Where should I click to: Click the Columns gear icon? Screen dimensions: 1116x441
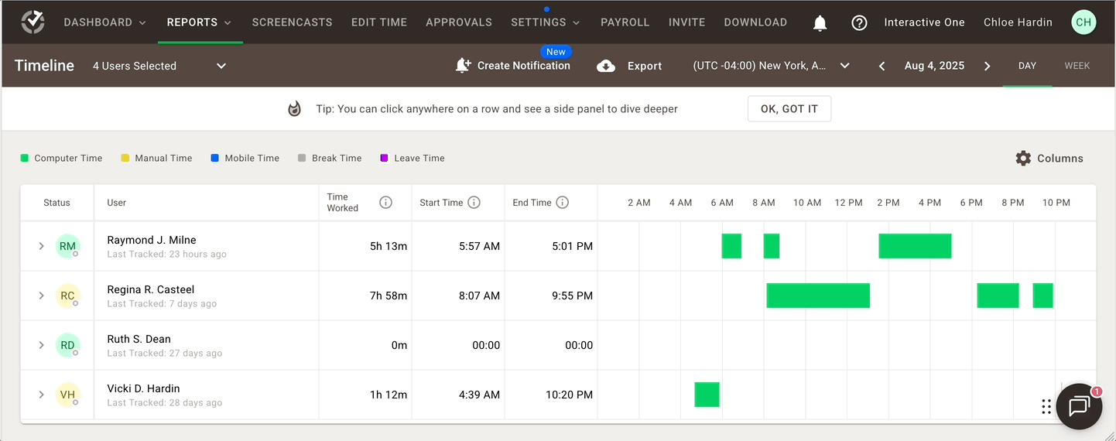1023,158
